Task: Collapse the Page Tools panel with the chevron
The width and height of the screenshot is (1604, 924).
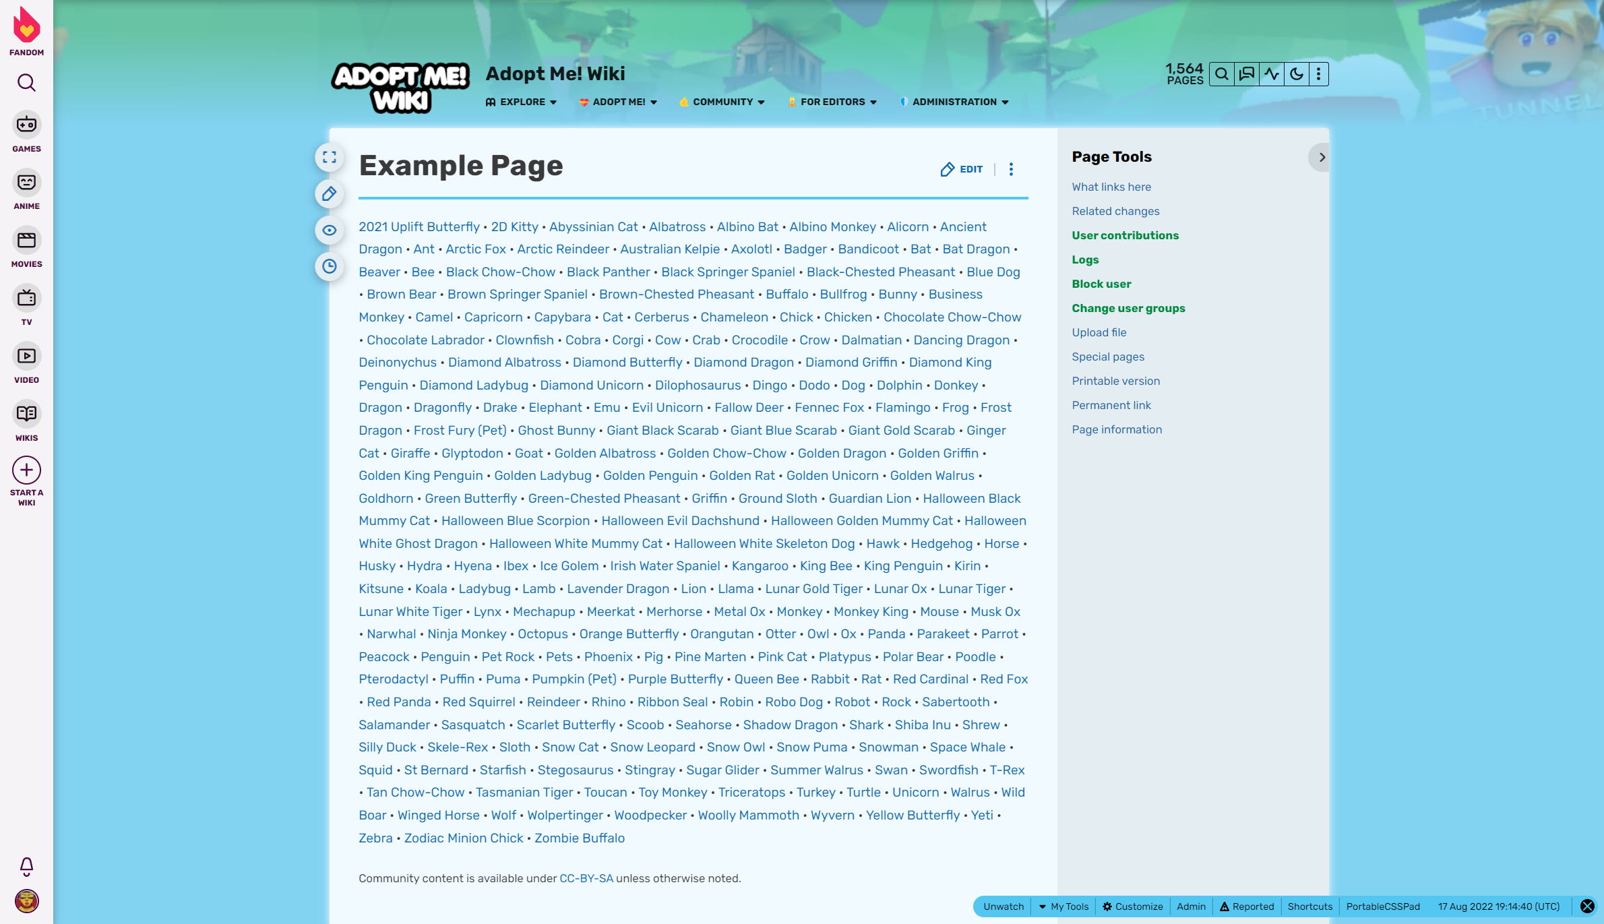Action: click(x=1322, y=158)
